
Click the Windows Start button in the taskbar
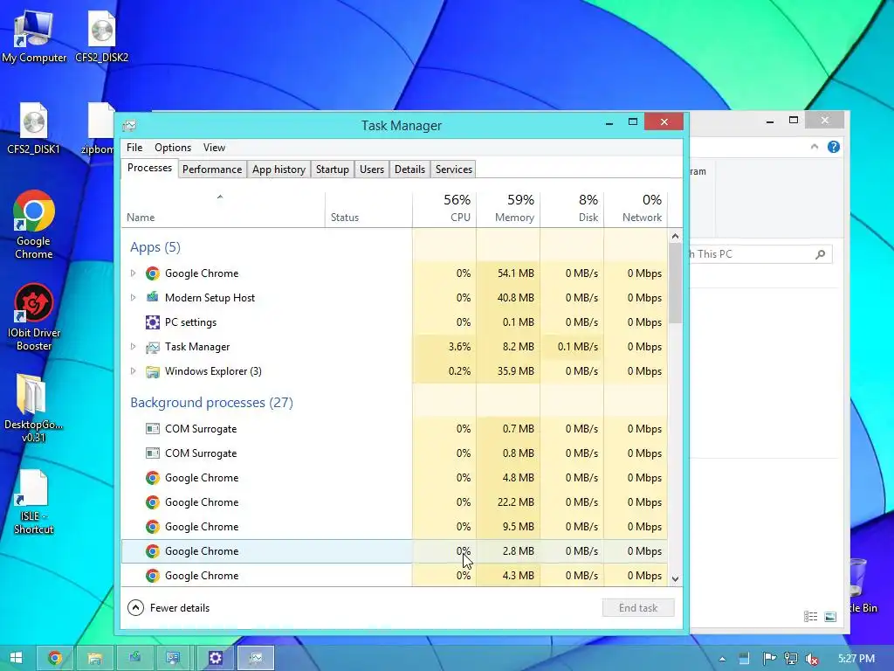[x=16, y=658]
